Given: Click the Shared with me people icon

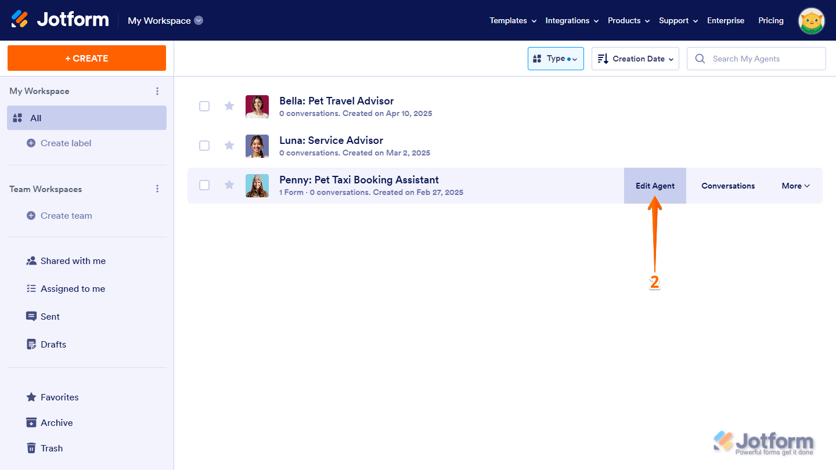Looking at the screenshot, I should [x=31, y=261].
